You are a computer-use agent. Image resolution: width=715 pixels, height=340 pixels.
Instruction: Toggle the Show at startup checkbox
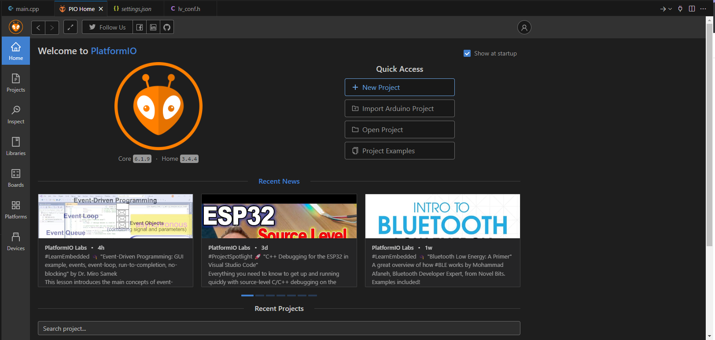[467, 53]
